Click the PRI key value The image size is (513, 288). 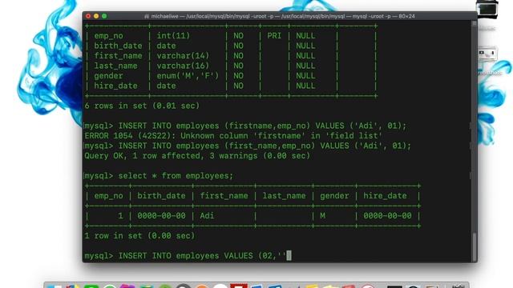point(274,35)
